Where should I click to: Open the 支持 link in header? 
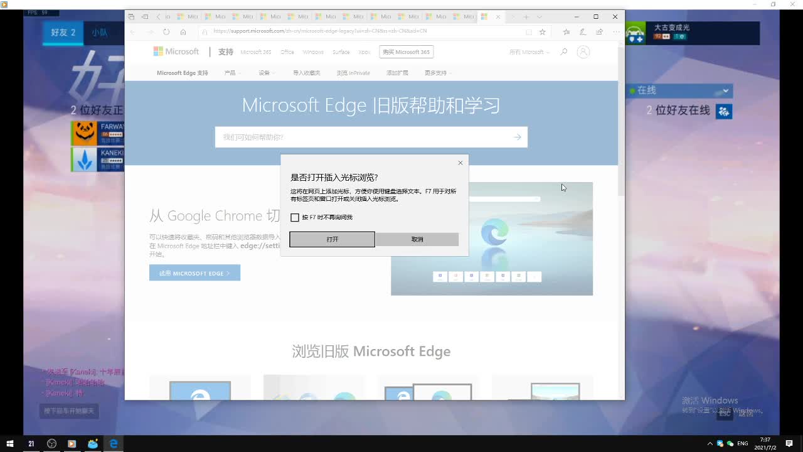226,52
